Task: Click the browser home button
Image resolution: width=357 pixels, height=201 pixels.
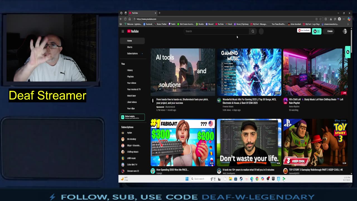Action: [x=130, y=19]
